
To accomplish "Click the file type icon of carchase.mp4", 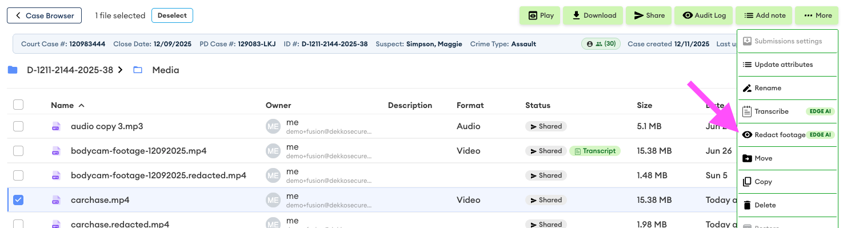I will 56,200.
